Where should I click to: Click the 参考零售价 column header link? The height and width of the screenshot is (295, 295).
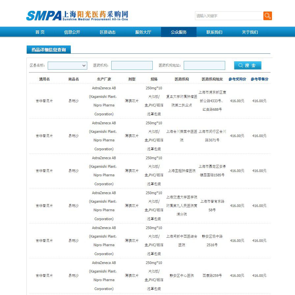click(259, 79)
